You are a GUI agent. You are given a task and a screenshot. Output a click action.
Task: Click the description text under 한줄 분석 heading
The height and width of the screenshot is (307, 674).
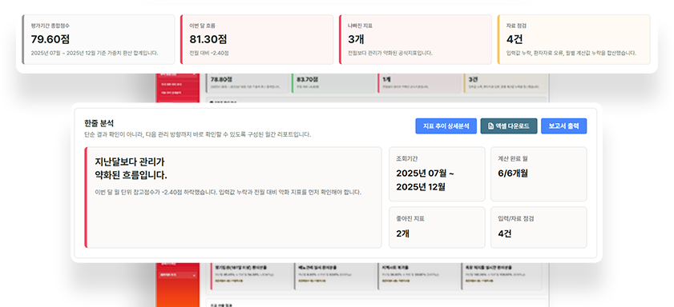(197, 134)
